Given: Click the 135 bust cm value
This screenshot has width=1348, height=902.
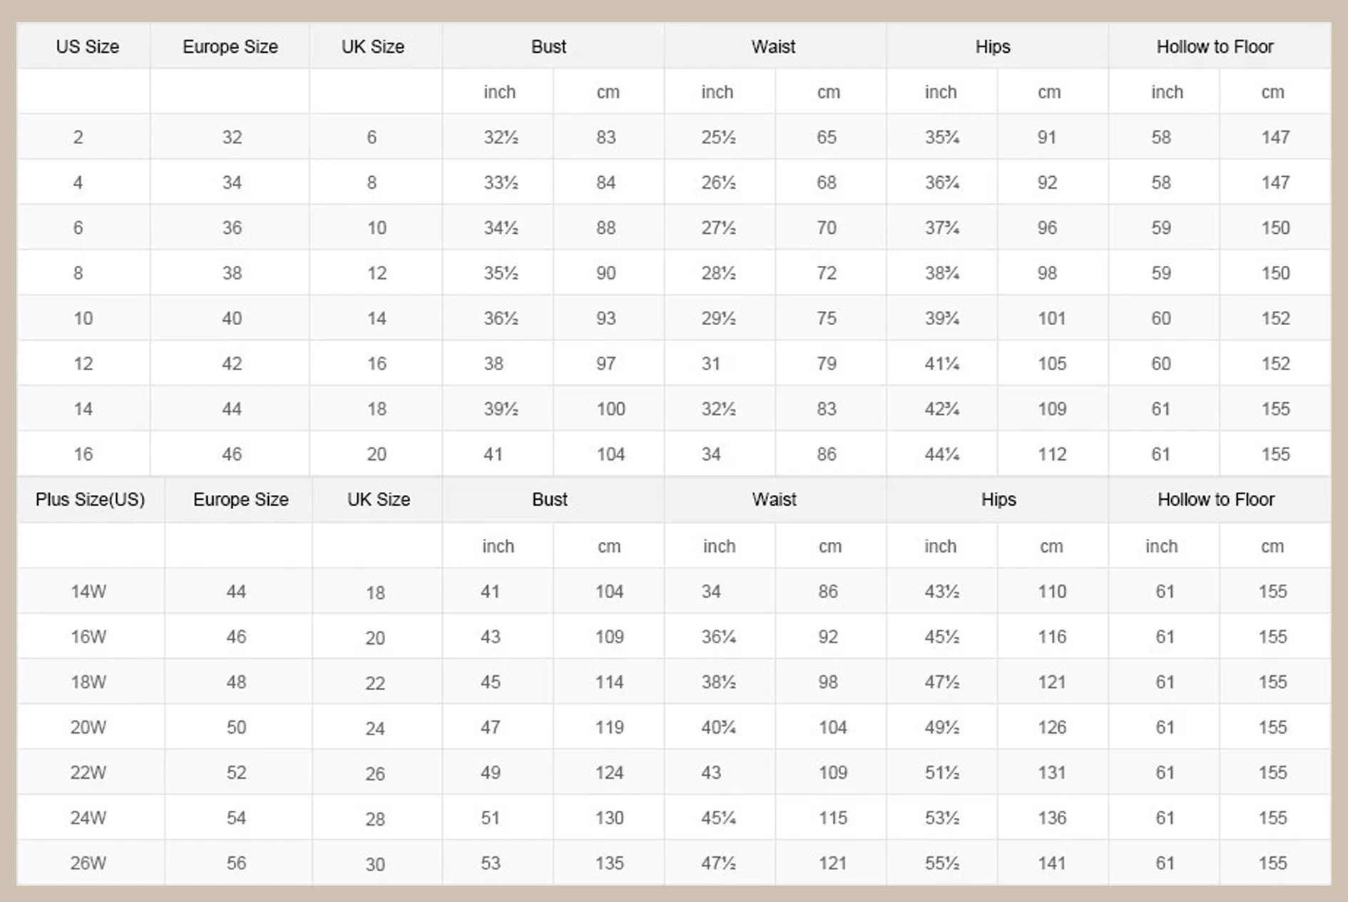Looking at the screenshot, I should [x=610, y=863].
